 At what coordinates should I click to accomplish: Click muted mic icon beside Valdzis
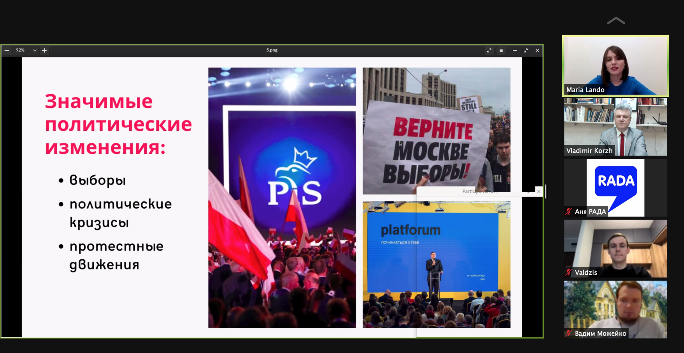click(569, 272)
